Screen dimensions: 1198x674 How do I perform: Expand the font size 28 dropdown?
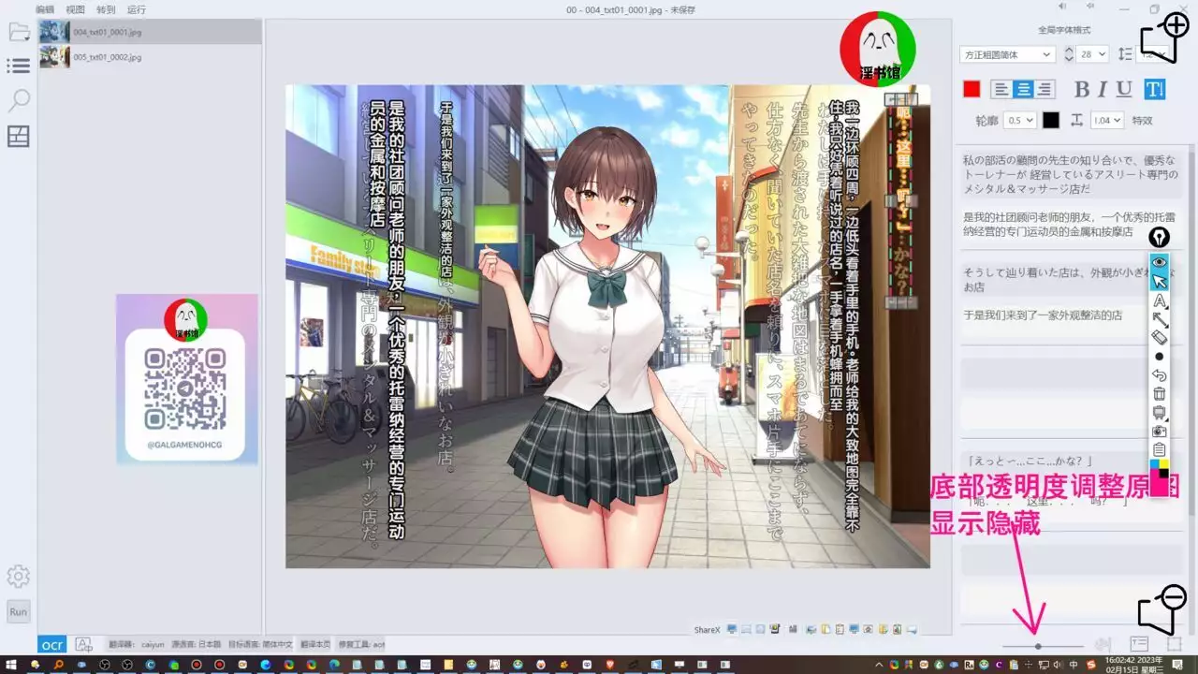1091,54
